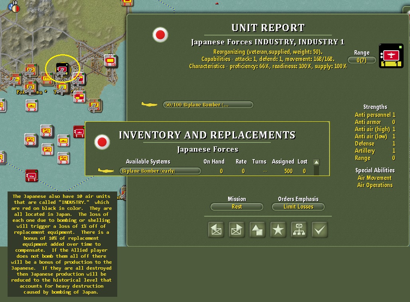Click 'Japanese Forces INDUSTRY, INDUSTRY 1' heading
The image size is (410, 302).
[268, 42]
